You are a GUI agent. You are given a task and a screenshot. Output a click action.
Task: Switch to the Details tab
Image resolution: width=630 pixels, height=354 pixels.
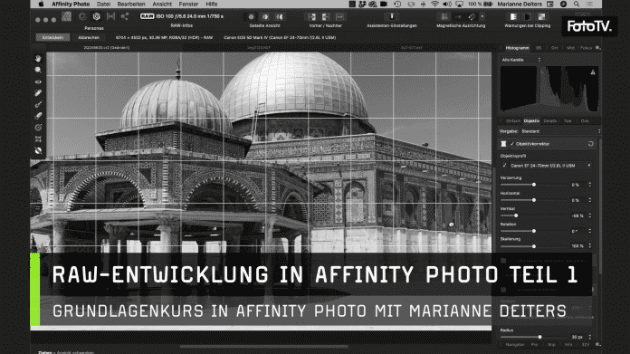[x=550, y=121]
